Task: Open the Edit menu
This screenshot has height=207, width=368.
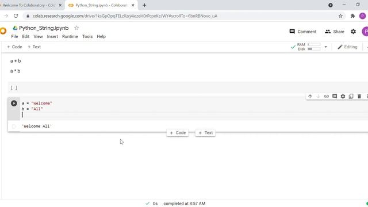Action: point(26,36)
